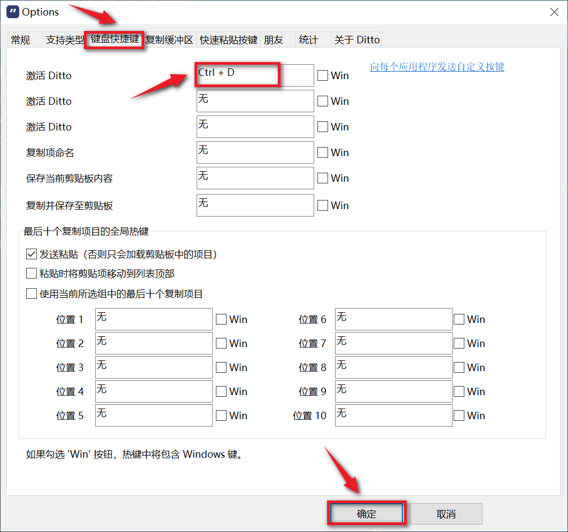Click the 位置 9 hotkey field
Screen dimensions: 568x532
point(393,391)
